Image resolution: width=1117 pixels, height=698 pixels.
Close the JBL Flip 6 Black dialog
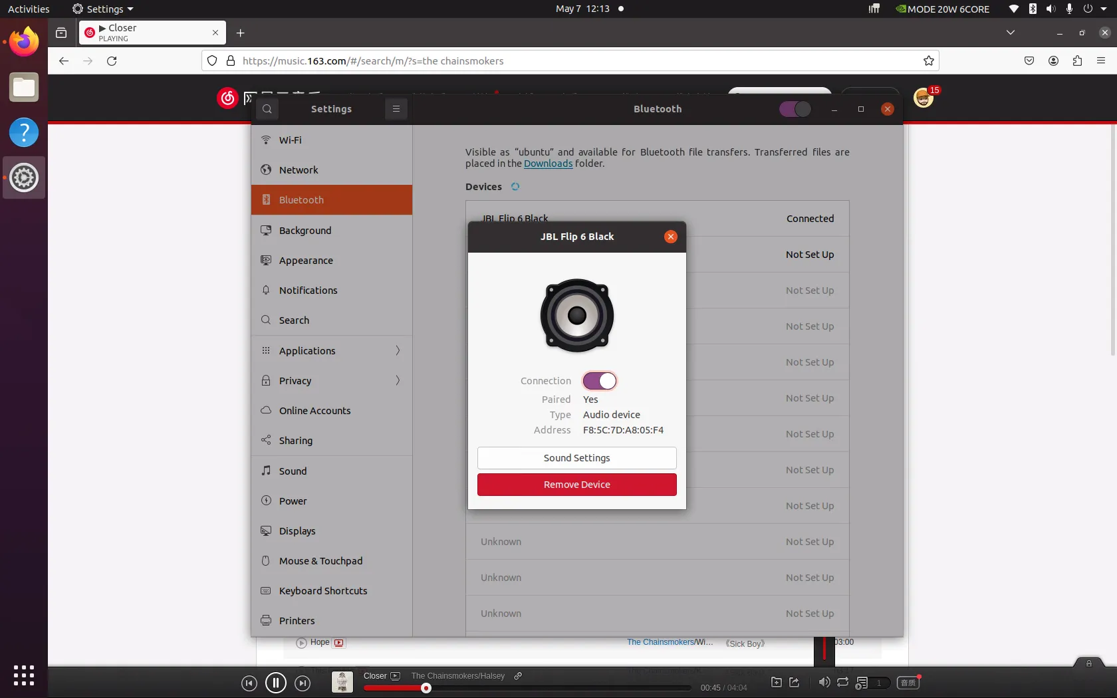[x=670, y=237]
